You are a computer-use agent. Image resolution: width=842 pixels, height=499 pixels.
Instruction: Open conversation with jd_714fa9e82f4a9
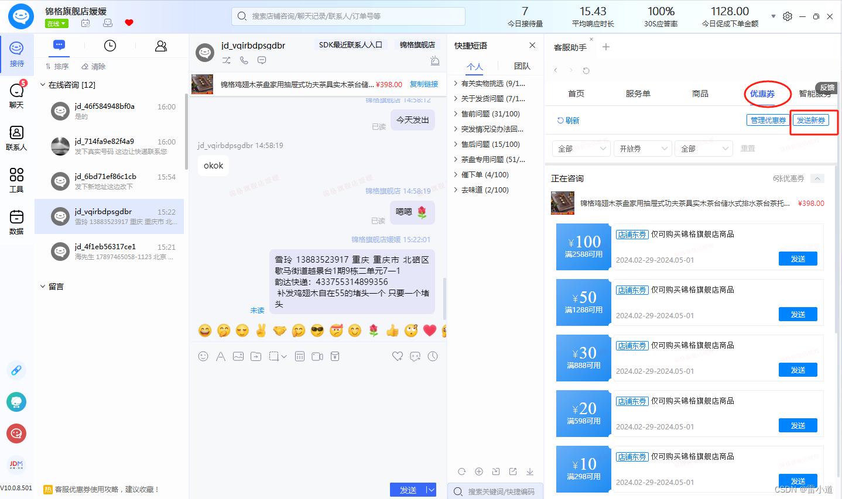click(110, 146)
